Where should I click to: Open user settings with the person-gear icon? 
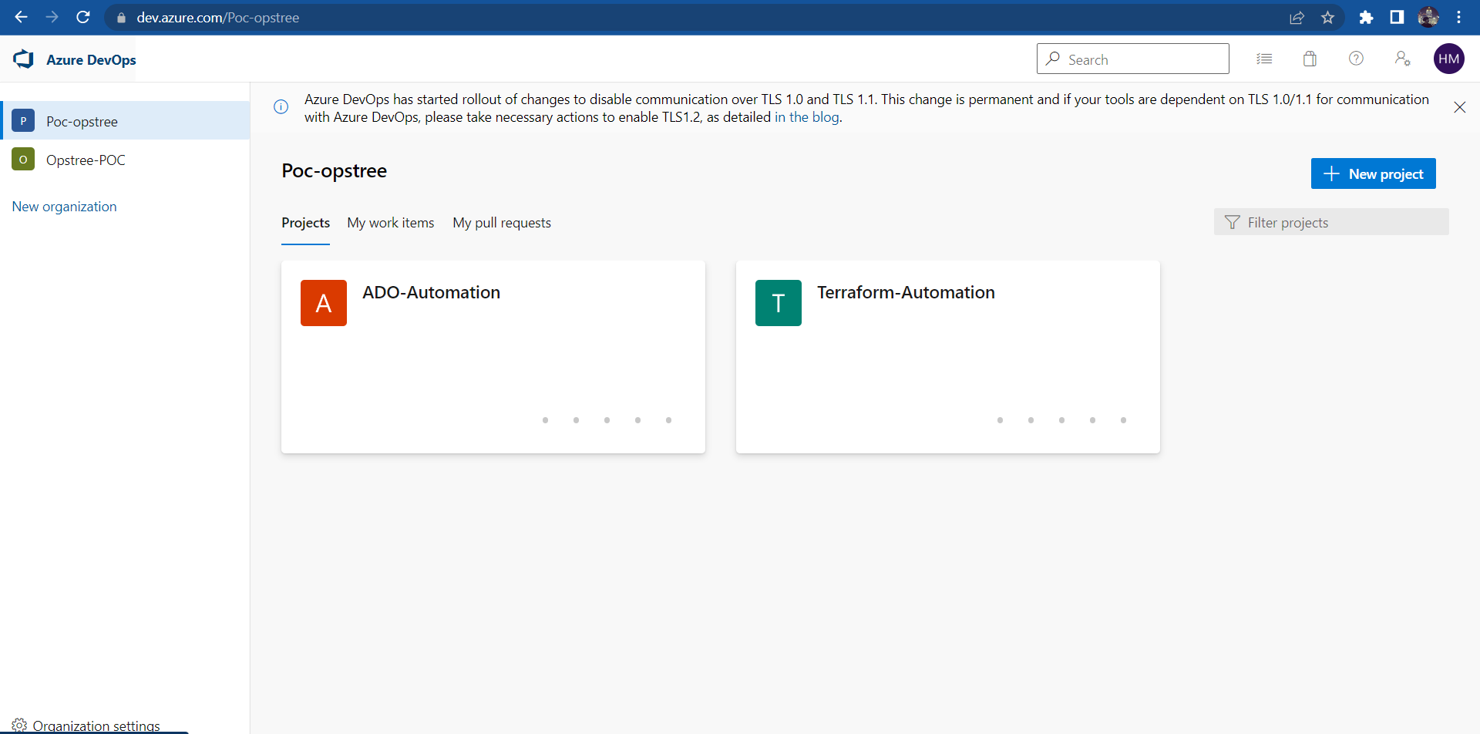1402,59
